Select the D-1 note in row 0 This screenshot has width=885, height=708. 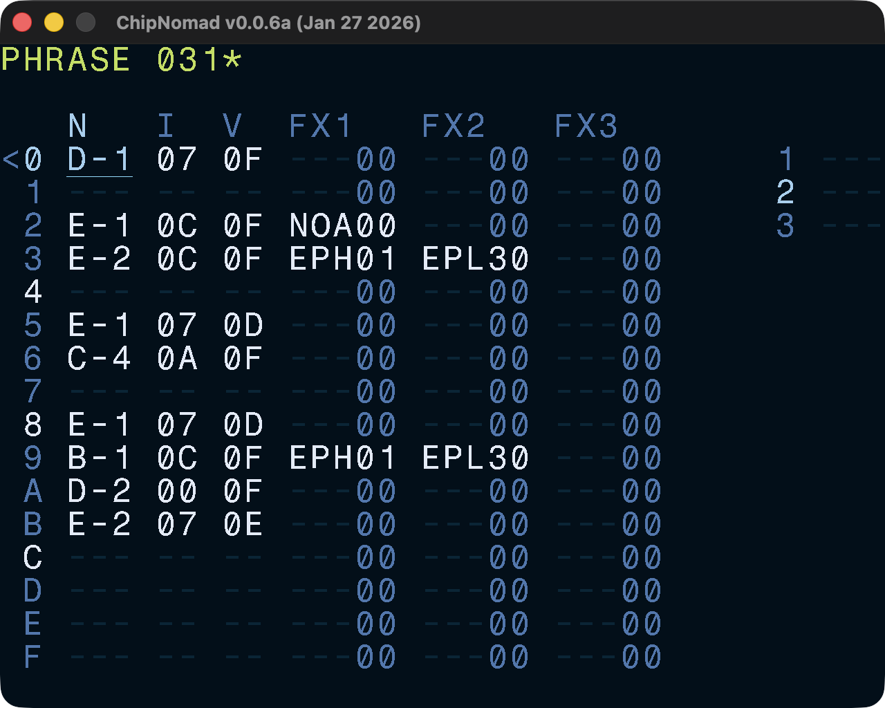(100, 160)
